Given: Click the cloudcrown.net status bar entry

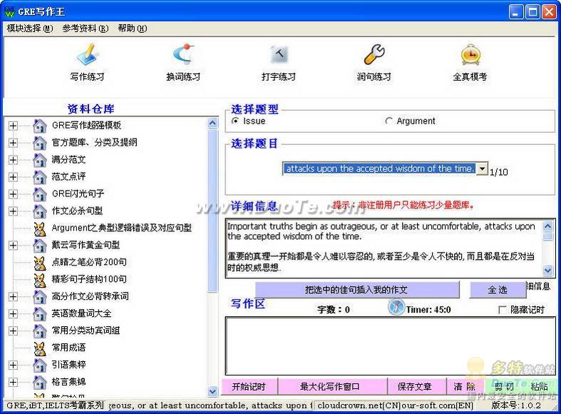Looking at the screenshot, I should pos(396,405).
